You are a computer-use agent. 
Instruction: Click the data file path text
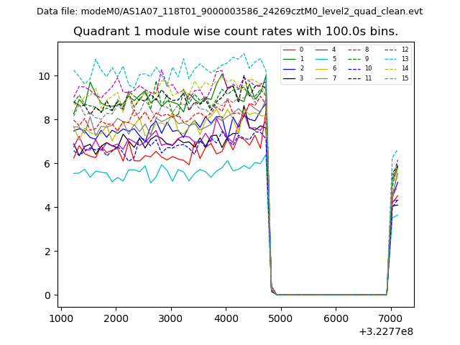pos(229,11)
